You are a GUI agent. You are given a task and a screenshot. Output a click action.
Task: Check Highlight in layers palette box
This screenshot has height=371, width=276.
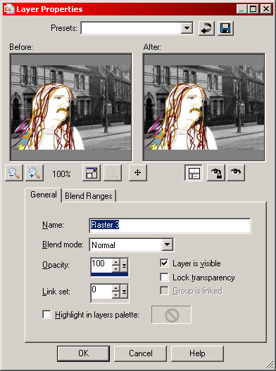click(x=46, y=315)
